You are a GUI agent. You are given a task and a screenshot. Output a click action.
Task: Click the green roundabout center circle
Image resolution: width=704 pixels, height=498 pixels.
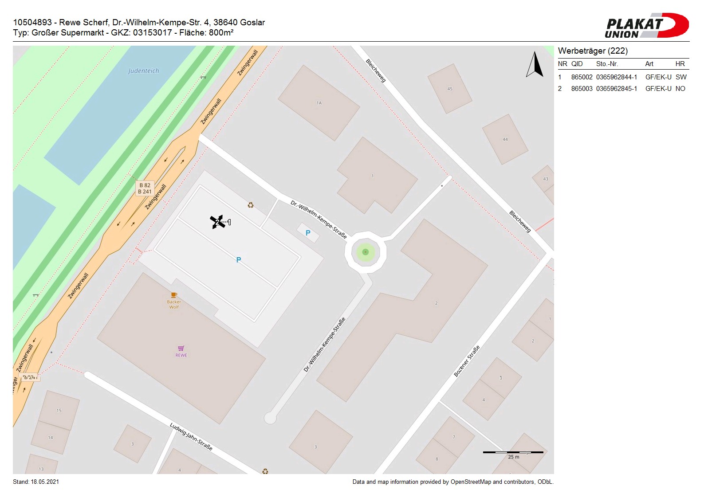[x=366, y=252]
